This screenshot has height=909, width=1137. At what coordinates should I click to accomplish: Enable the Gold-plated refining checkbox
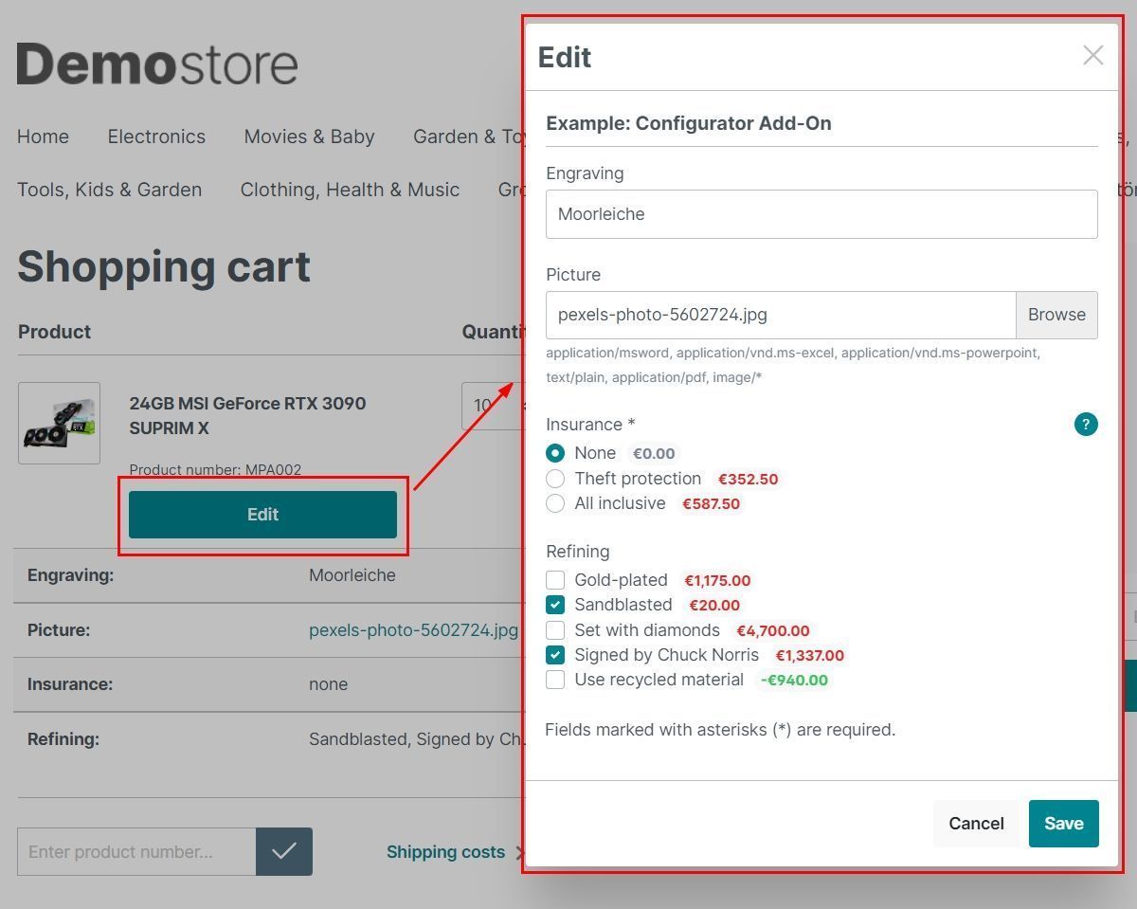555,580
